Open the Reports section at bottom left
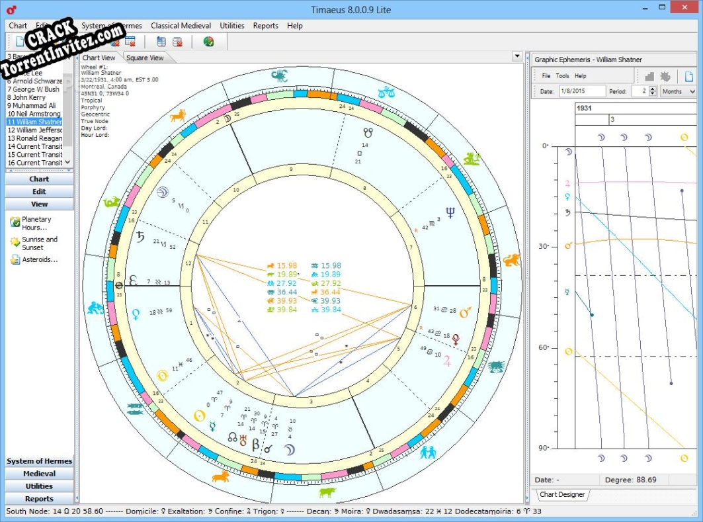The image size is (703, 522). [40, 498]
